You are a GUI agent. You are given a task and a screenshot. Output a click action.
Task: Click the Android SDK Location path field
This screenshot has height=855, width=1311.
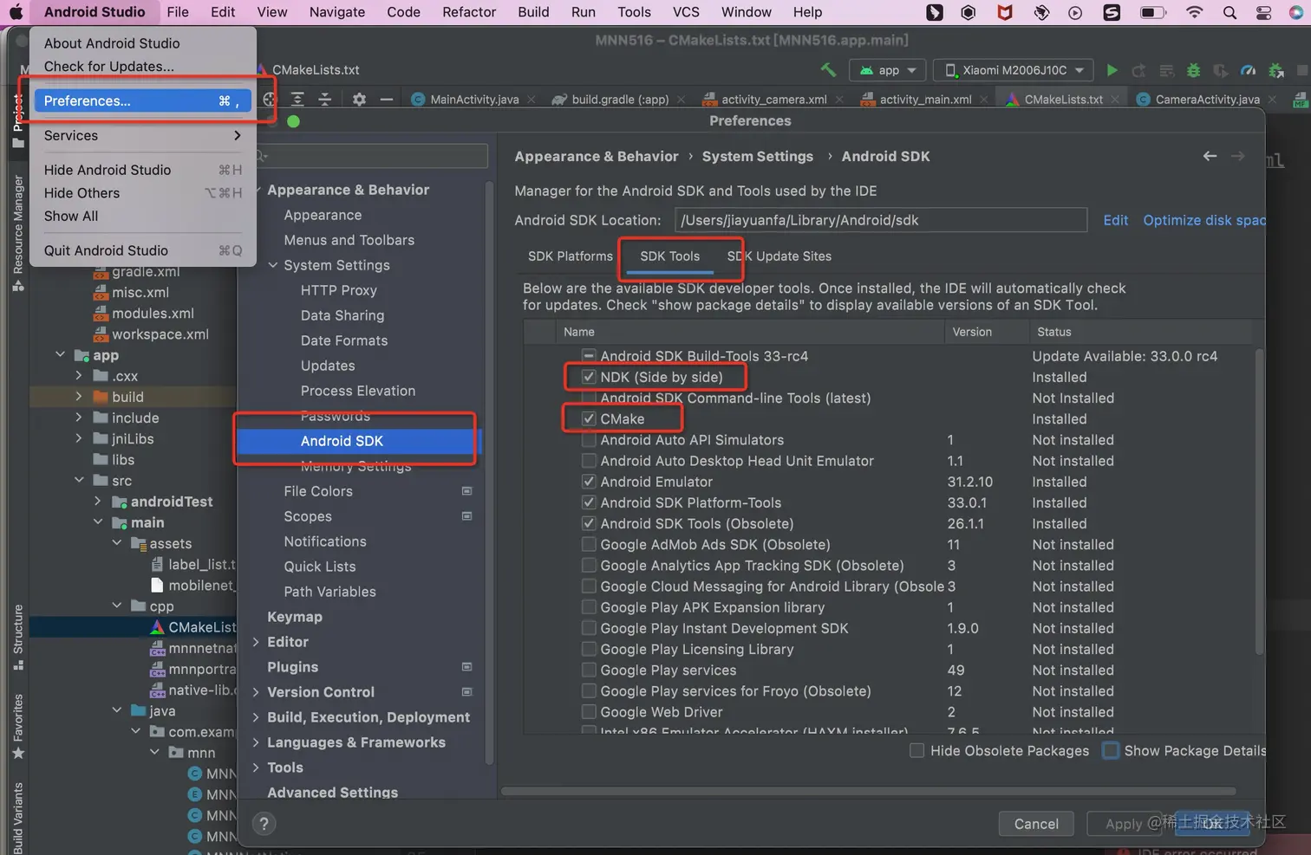[x=881, y=220]
